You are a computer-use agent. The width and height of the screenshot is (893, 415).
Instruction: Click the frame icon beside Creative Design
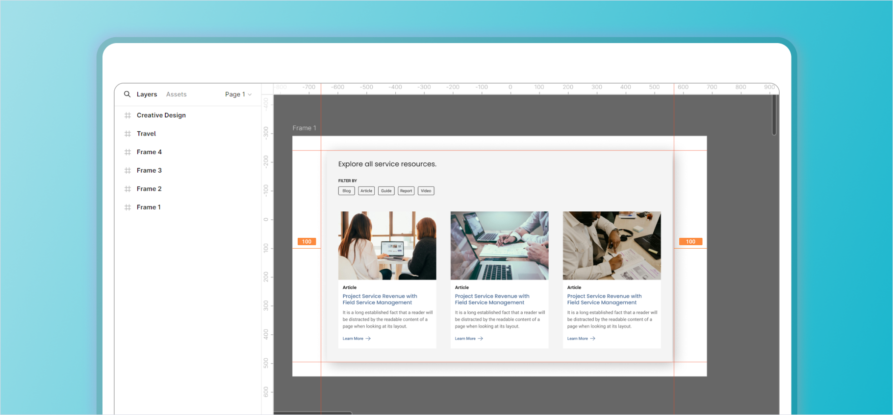pos(128,115)
